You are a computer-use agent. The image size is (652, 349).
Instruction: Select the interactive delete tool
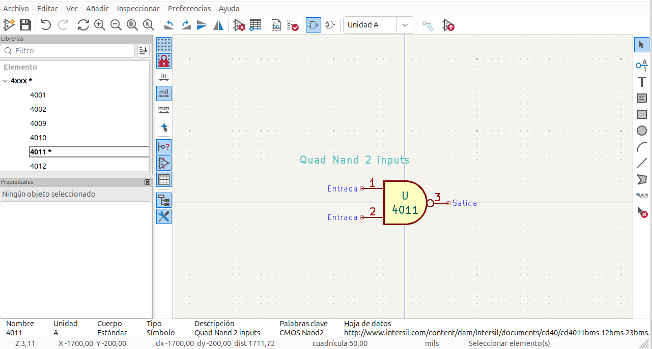pyautogui.click(x=641, y=212)
